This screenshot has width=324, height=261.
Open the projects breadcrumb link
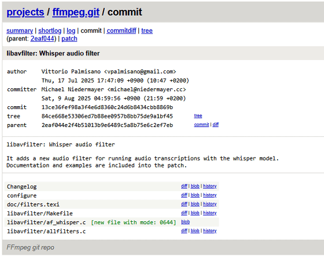[x=25, y=12]
